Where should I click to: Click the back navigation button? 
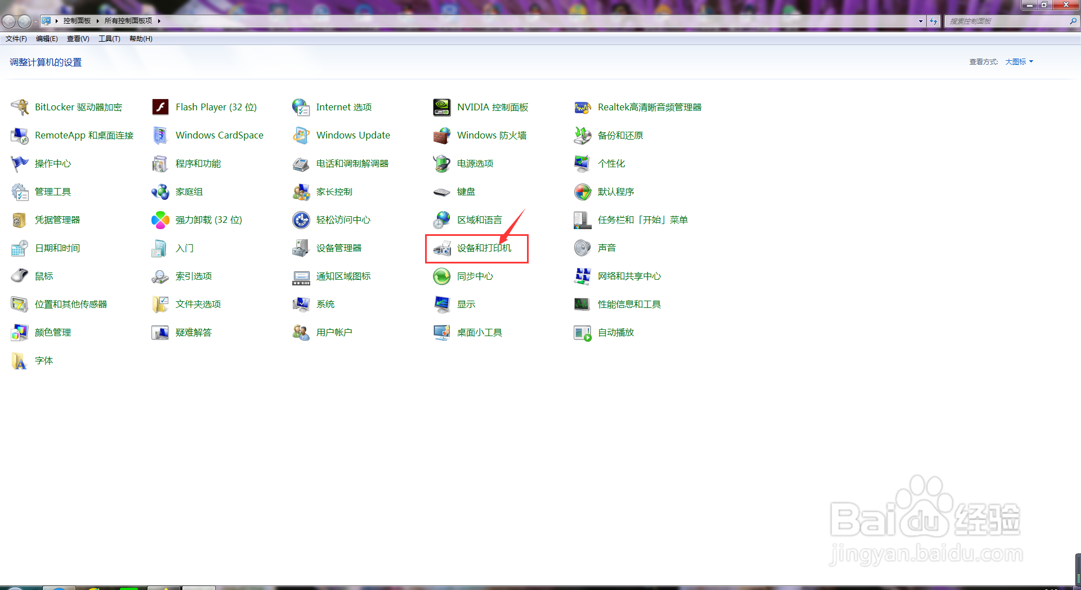(x=8, y=21)
